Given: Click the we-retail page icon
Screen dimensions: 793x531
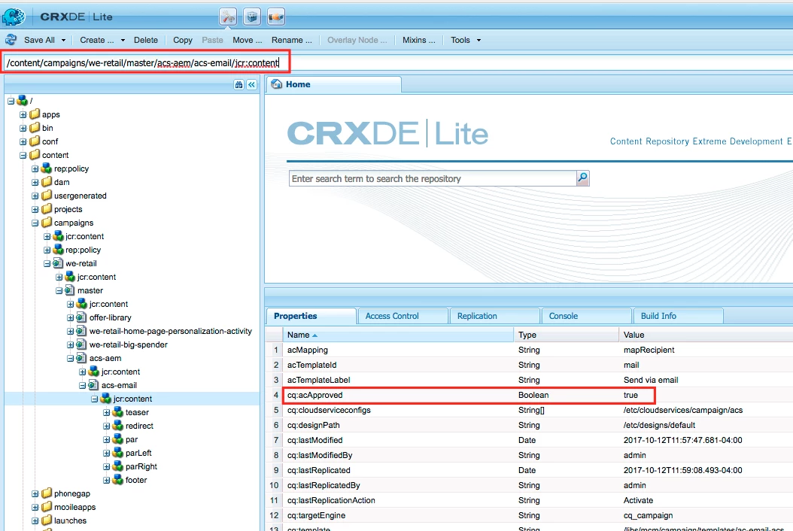Looking at the screenshot, I should (58, 263).
